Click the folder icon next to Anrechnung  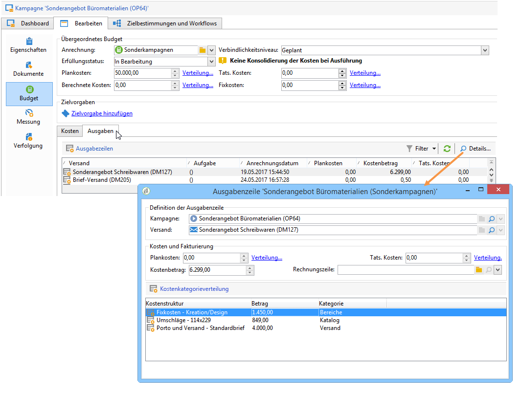tap(202, 50)
